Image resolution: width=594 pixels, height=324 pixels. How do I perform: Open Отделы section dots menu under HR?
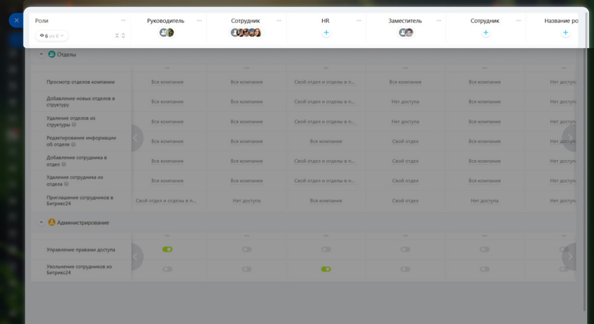326,68
